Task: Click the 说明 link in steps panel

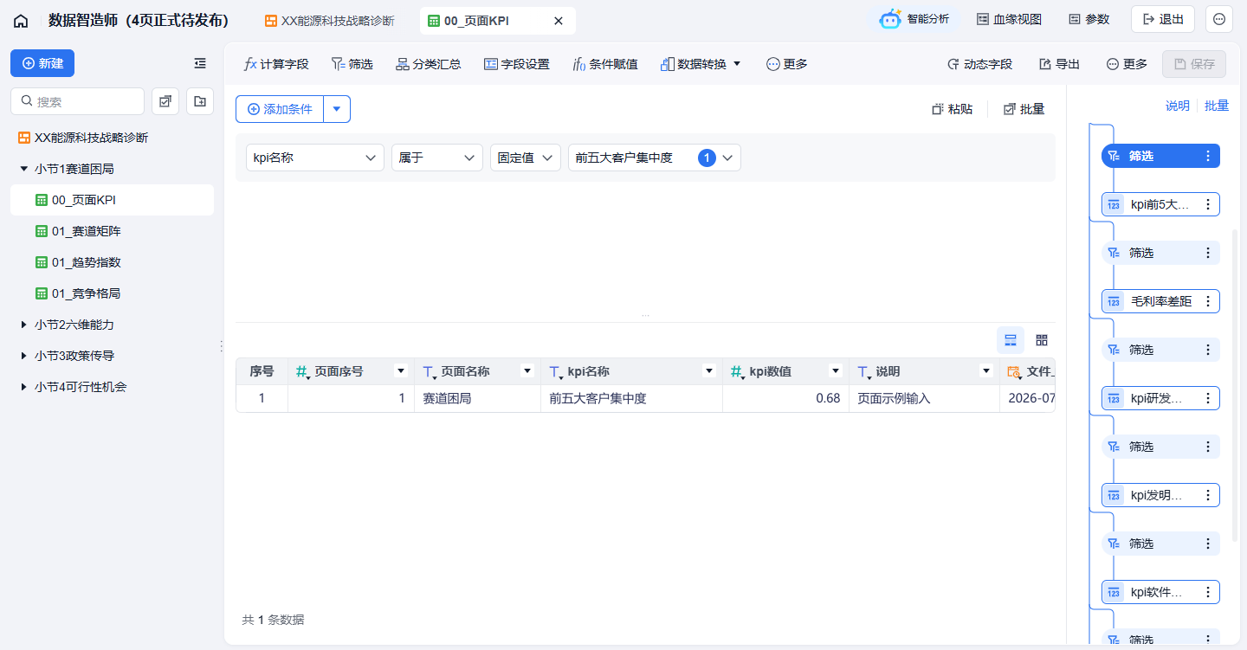Action: 1177,106
